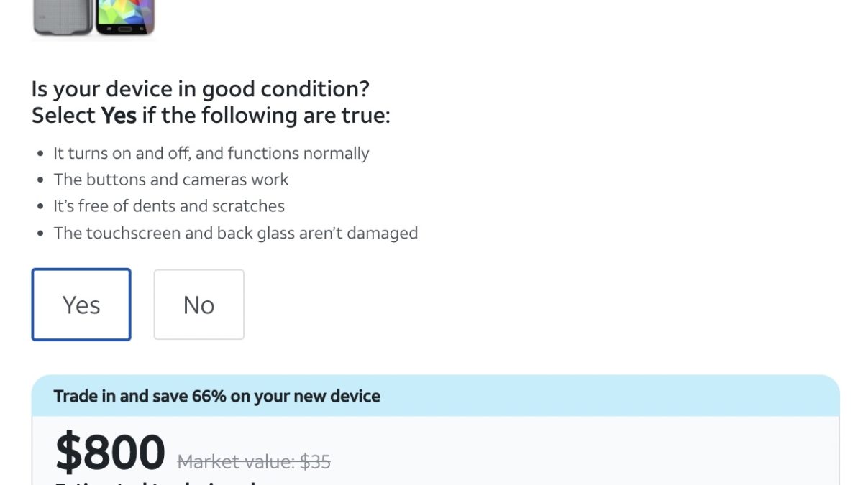863x485 pixels.
Task: Click 'It turns on and off' bullet text
Action: pos(211,153)
